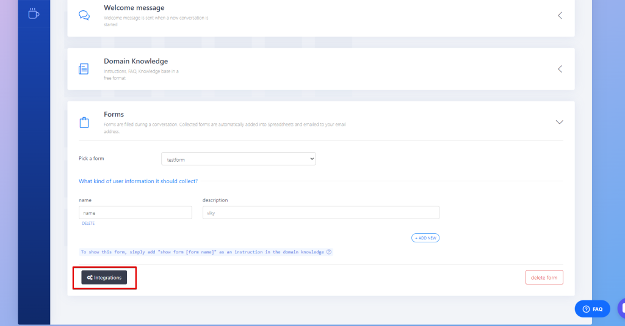Click the + ADD NEW button
The image size is (625, 326).
pos(425,238)
